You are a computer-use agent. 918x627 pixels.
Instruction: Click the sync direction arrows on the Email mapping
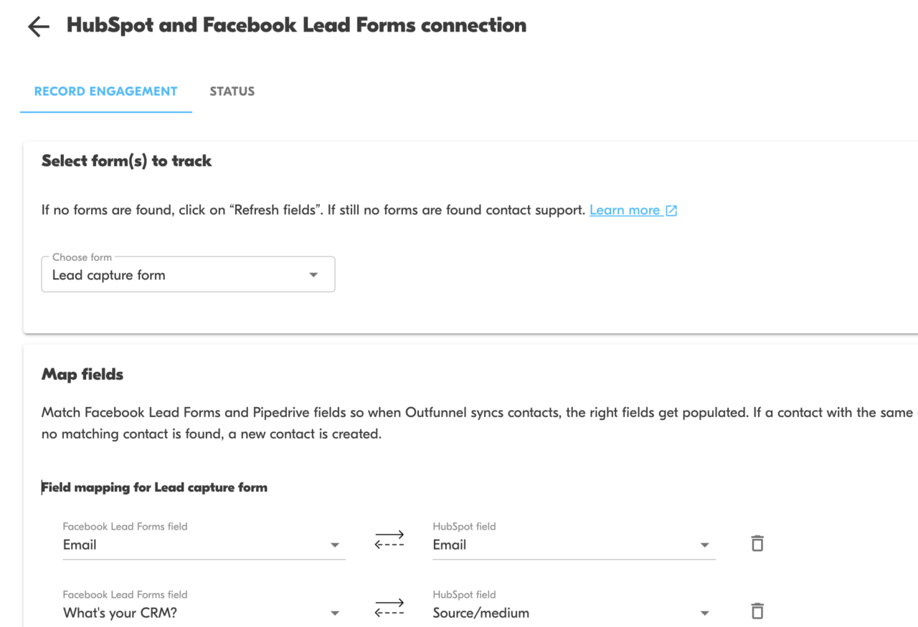[389, 539]
